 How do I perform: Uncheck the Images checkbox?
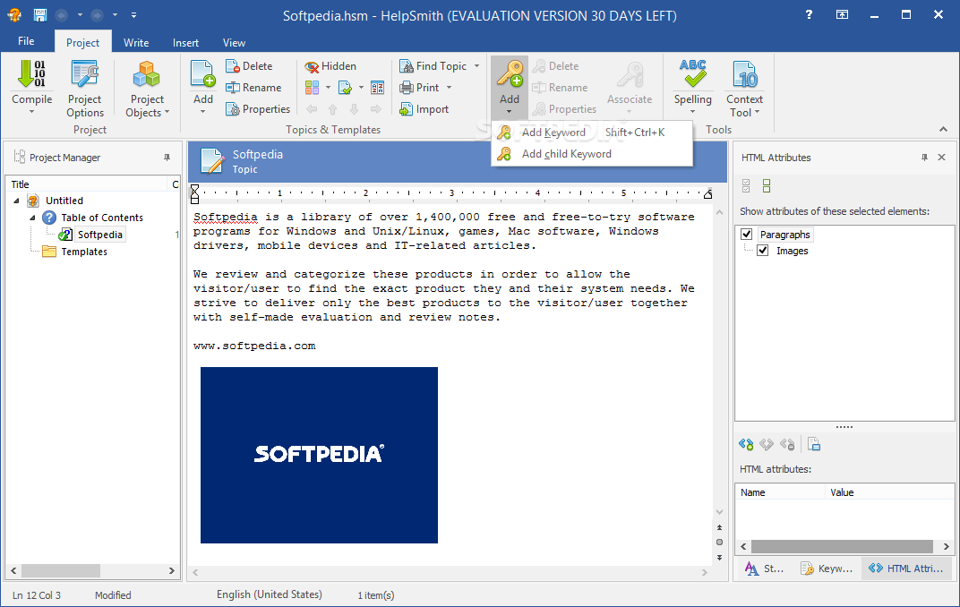(763, 251)
